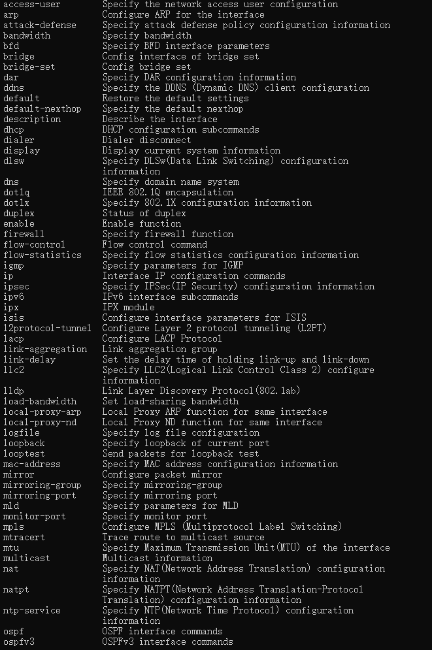This screenshot has height=650, width=432.
Task: Click the 'mirroring-group' command in the left column
Action: click(42, 485)
